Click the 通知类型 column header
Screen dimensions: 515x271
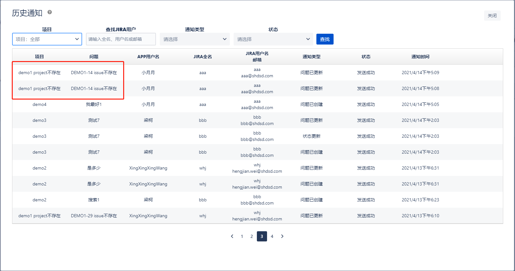(x=311, y=57)
